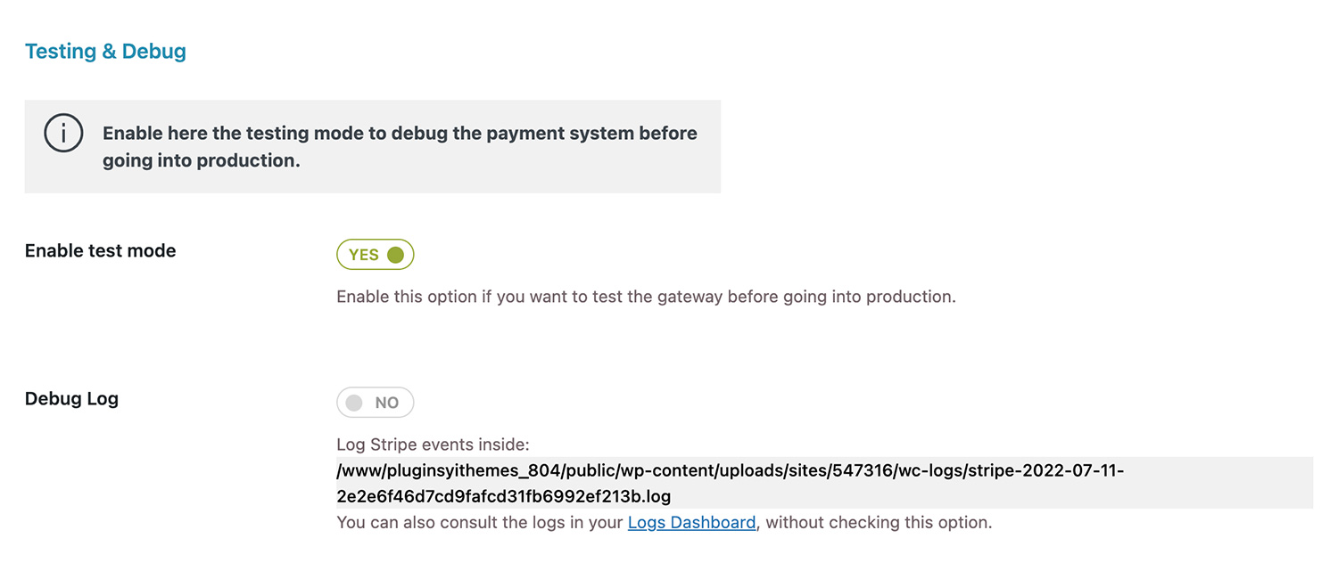1338x571 pixels.
Task: Disable the Enable test mode toggle
Action: [376, 255]
